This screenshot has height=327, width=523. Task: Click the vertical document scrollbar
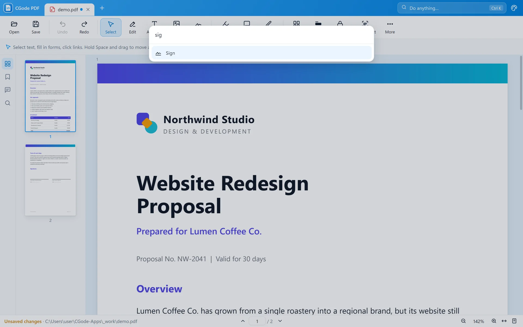pyautogui.click(x=521, y=83)
